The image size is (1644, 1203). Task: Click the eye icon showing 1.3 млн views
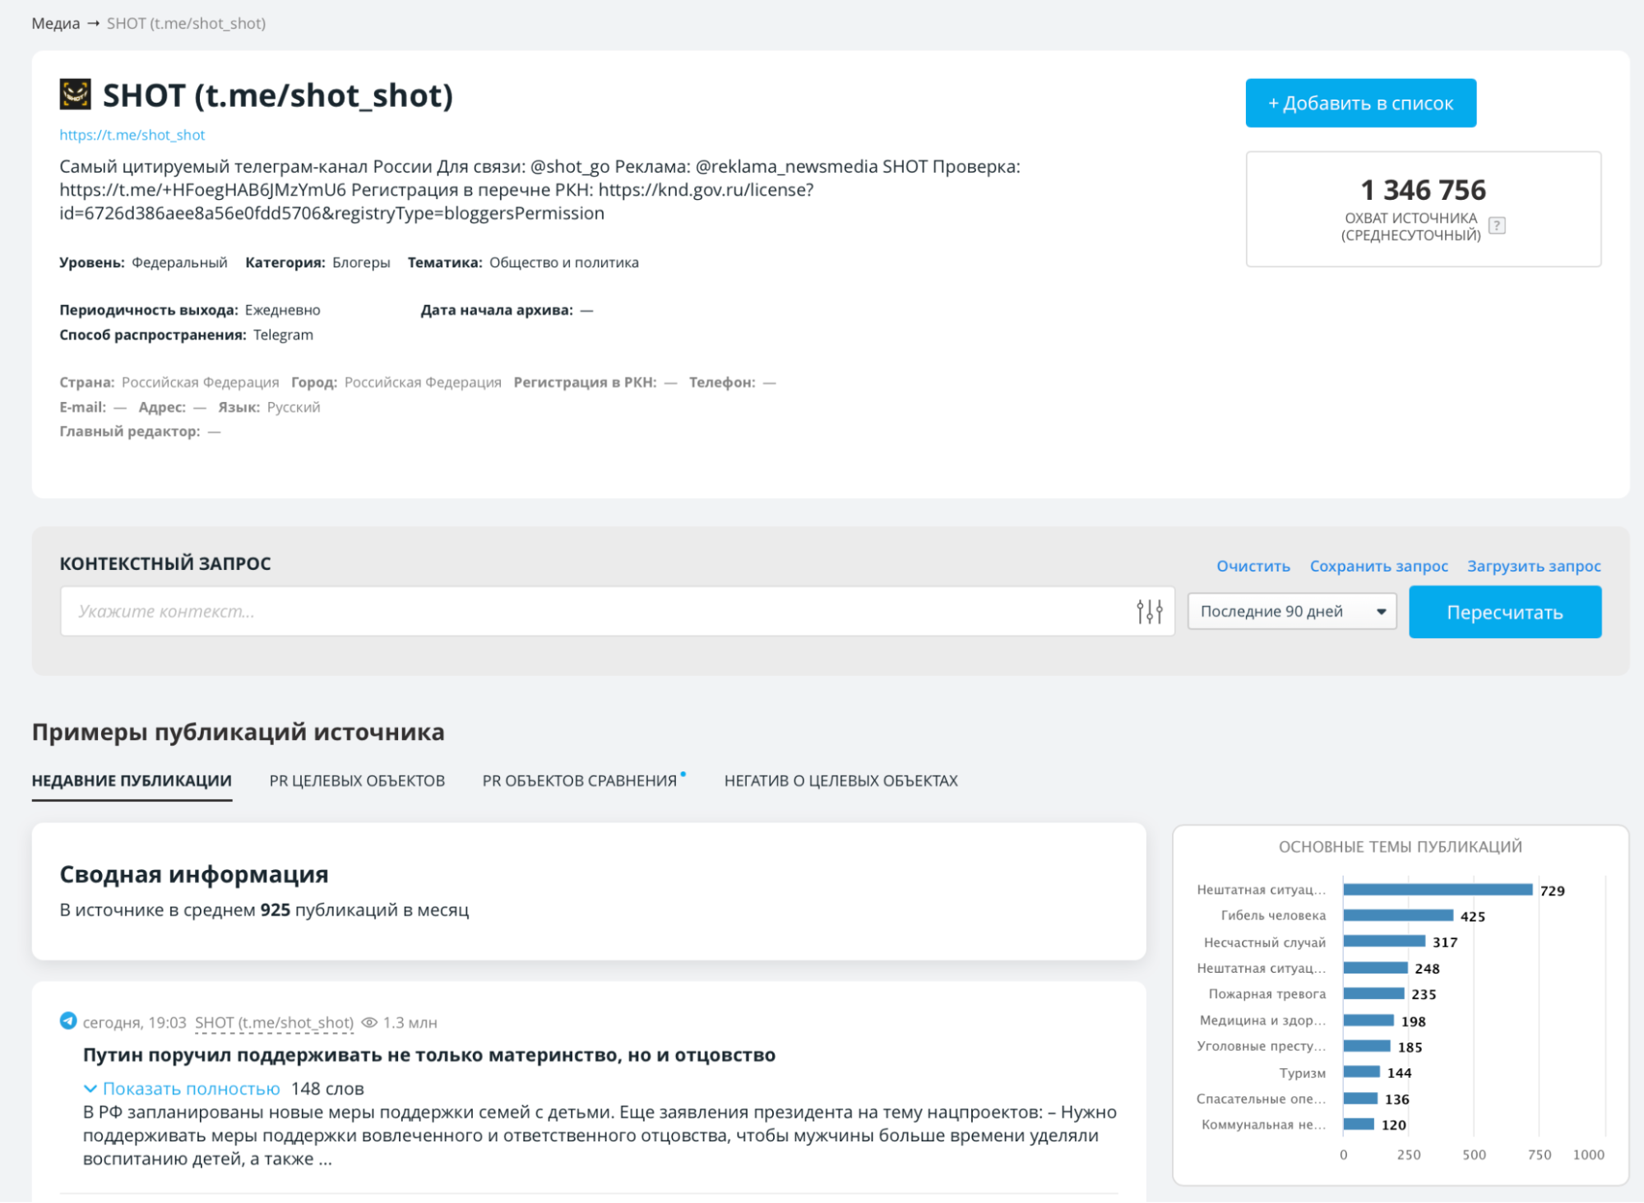(x=369, y=1022)
